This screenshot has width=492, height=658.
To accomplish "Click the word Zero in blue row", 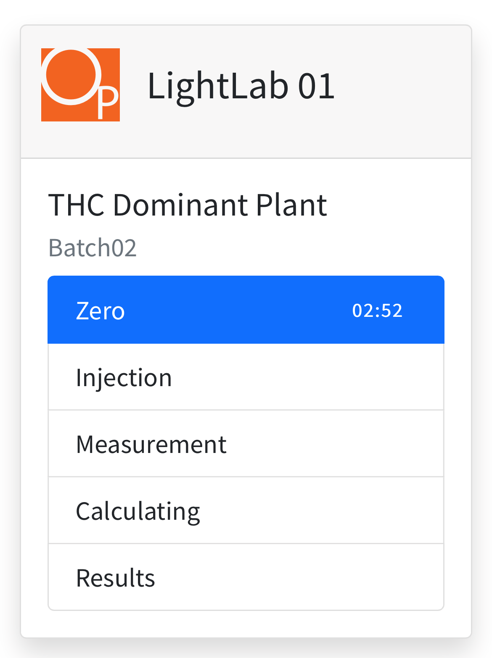I will [100, 311].
